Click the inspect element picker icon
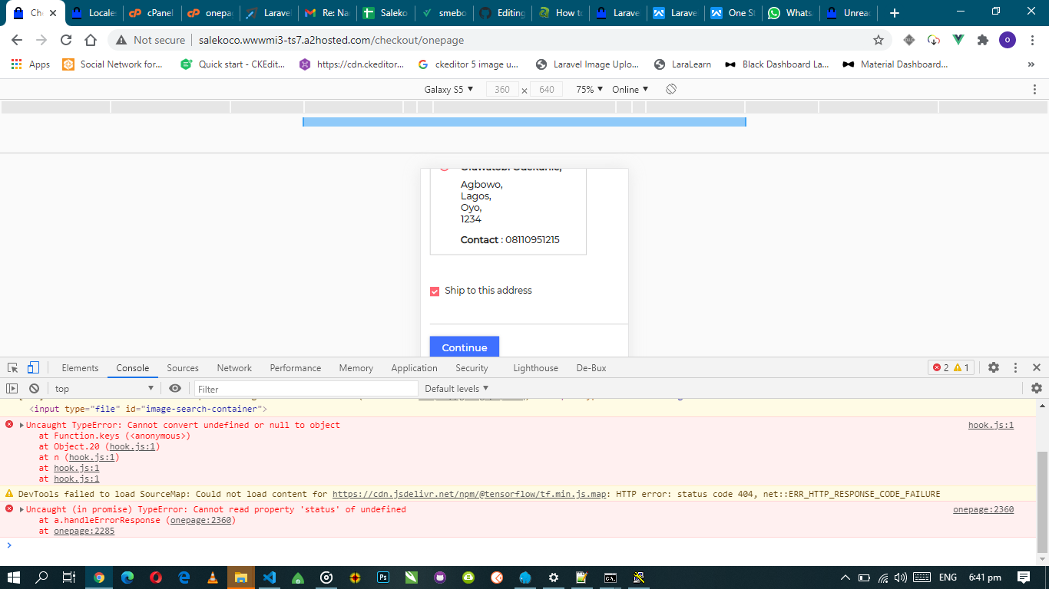Viewport: 1049px width, 589px height. click(x=13, y=368)
